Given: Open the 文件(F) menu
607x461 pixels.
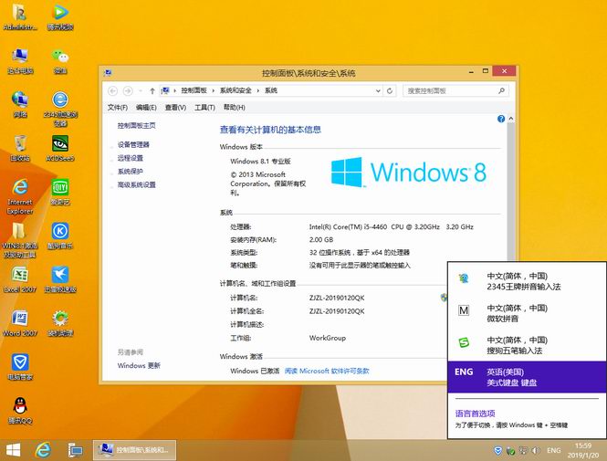Looking at the screenshot, I should coord(118,108).
